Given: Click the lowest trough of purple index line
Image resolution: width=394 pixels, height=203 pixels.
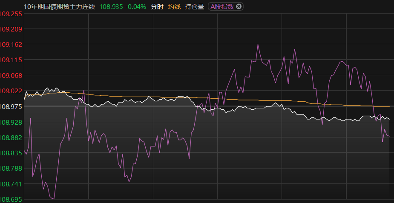Looking at the screenshot, I should tap(54, 199).
